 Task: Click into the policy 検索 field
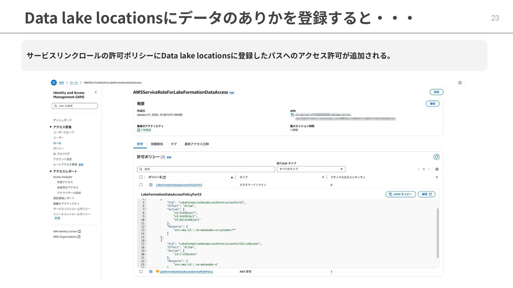click(x=206, y=169)
